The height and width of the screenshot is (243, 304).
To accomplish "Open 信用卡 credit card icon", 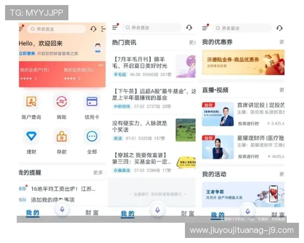I will click(92, 101).
